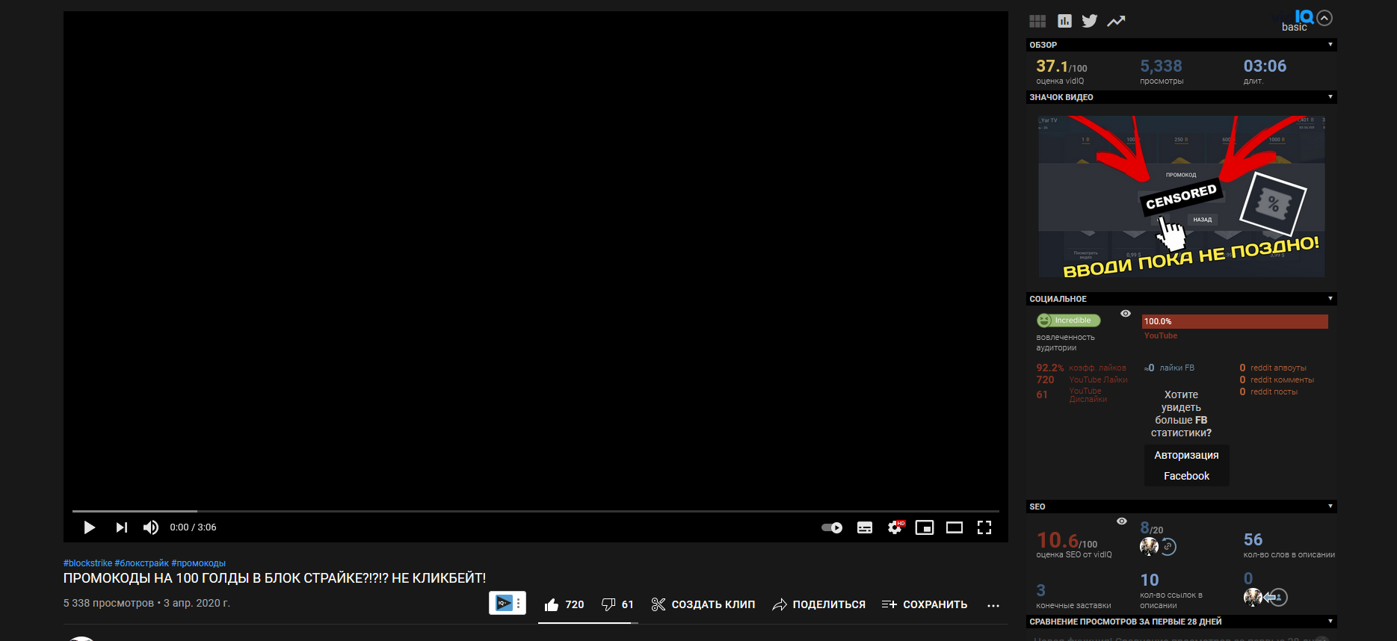Open player settings gear

point(895,527)
